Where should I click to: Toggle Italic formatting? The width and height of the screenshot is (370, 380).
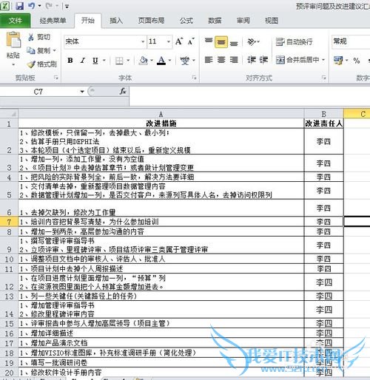(x=83, y=61)
